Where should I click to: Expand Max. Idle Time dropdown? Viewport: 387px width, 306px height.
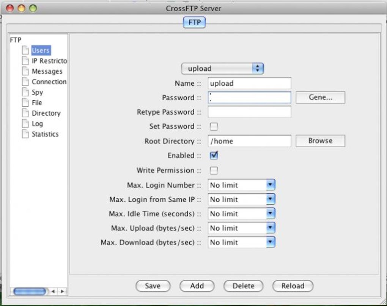tap(271, 213)
